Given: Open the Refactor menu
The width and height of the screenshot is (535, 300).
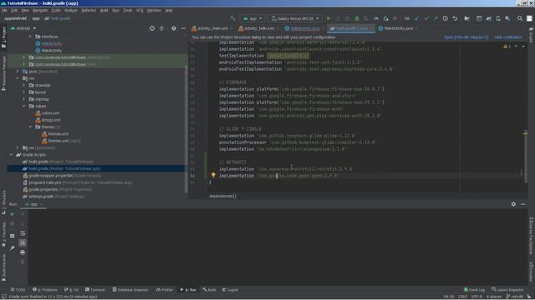Looking at the screenshot, I should pyautogui.click(x=89, y=11).
